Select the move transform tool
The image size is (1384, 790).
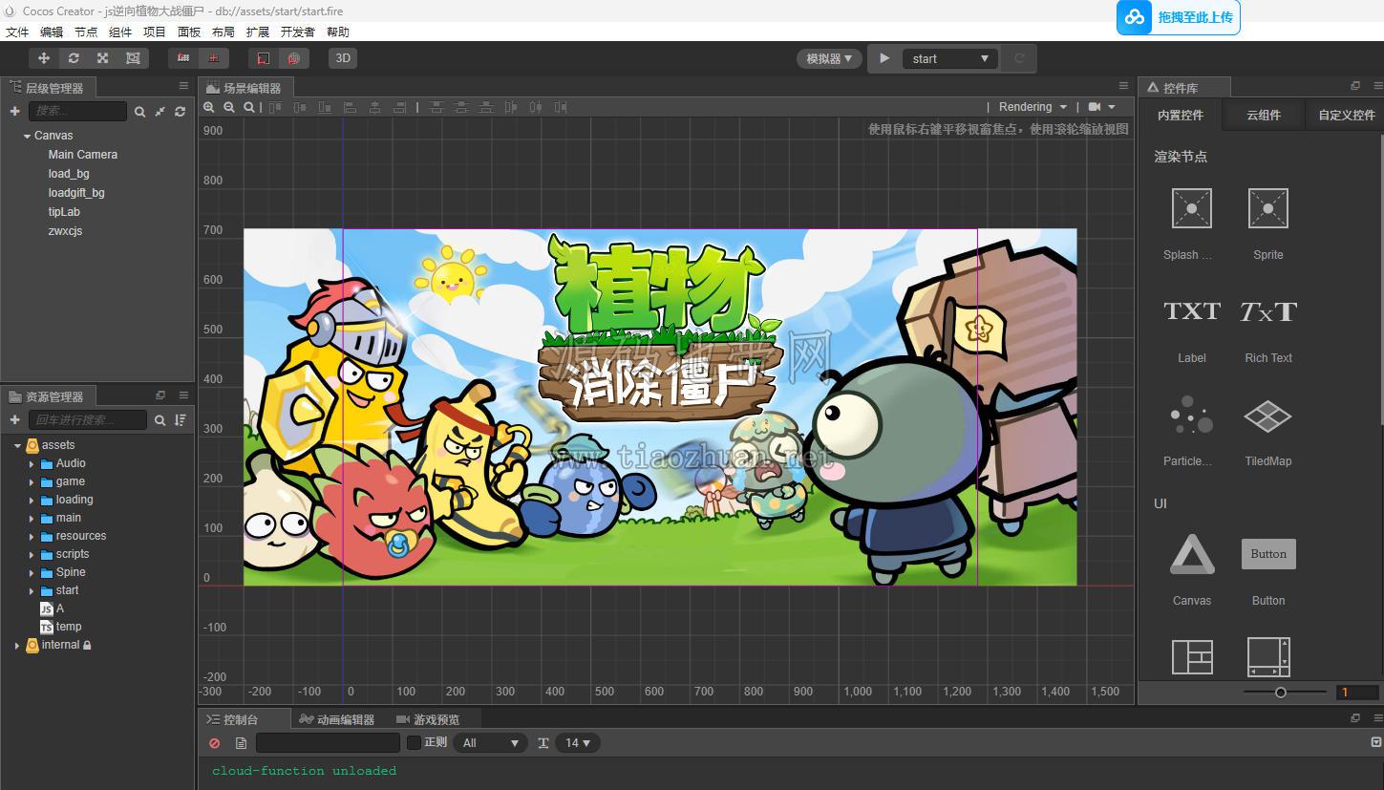click(44, 58)
